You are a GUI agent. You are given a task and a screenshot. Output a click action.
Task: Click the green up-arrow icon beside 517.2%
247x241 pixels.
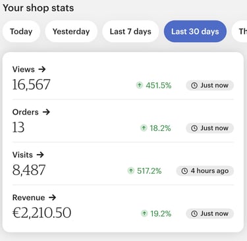tap(131, 171)
